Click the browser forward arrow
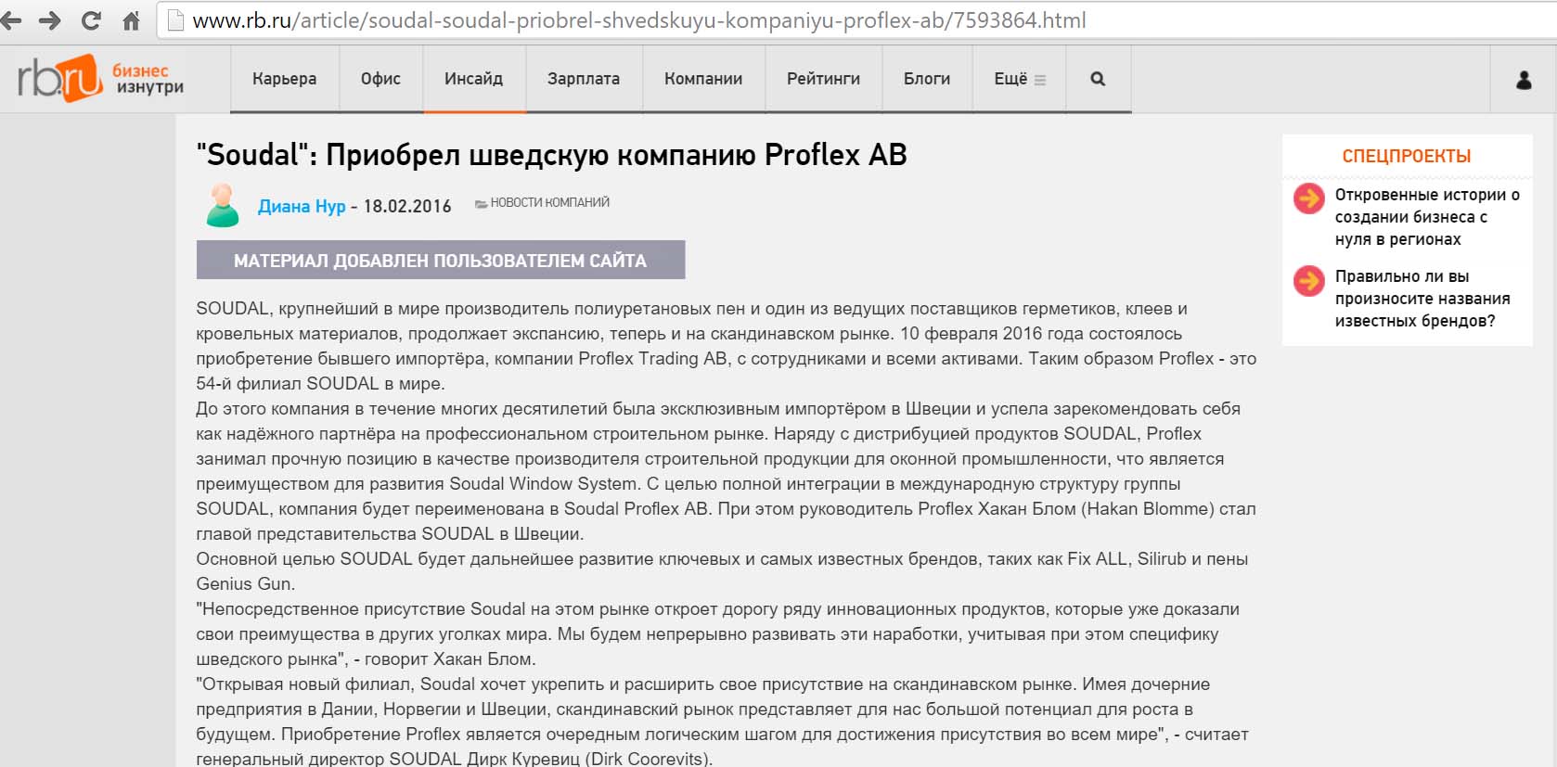This screenshot has width=1557, height=767. tap(50, 20)
